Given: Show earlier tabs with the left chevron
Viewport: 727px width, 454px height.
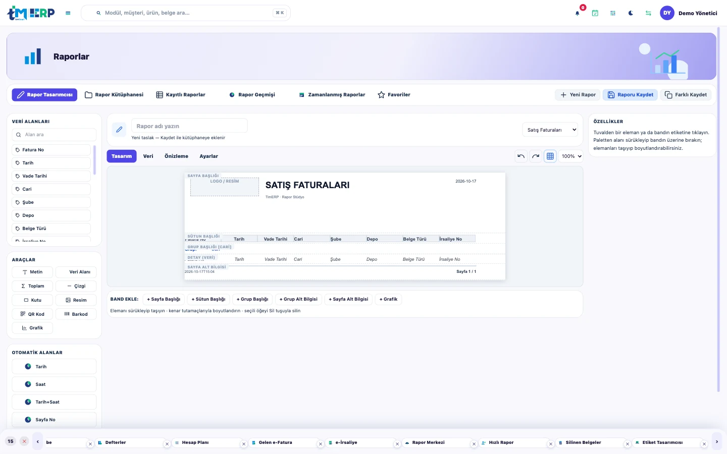Looking at the screenshot, I should [38, 442].
